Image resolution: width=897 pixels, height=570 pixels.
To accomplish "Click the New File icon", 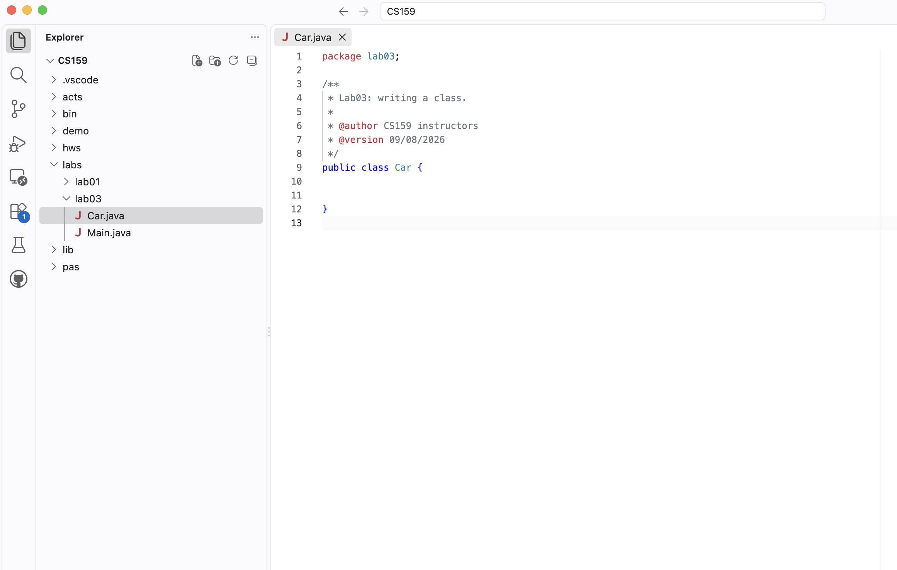I will 197,61.
